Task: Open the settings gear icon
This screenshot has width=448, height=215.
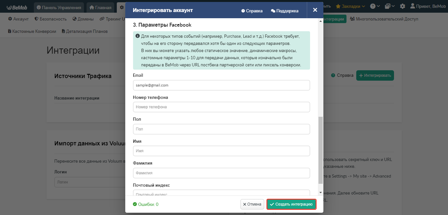Action: pyautogui.click(x=402, y=6)
